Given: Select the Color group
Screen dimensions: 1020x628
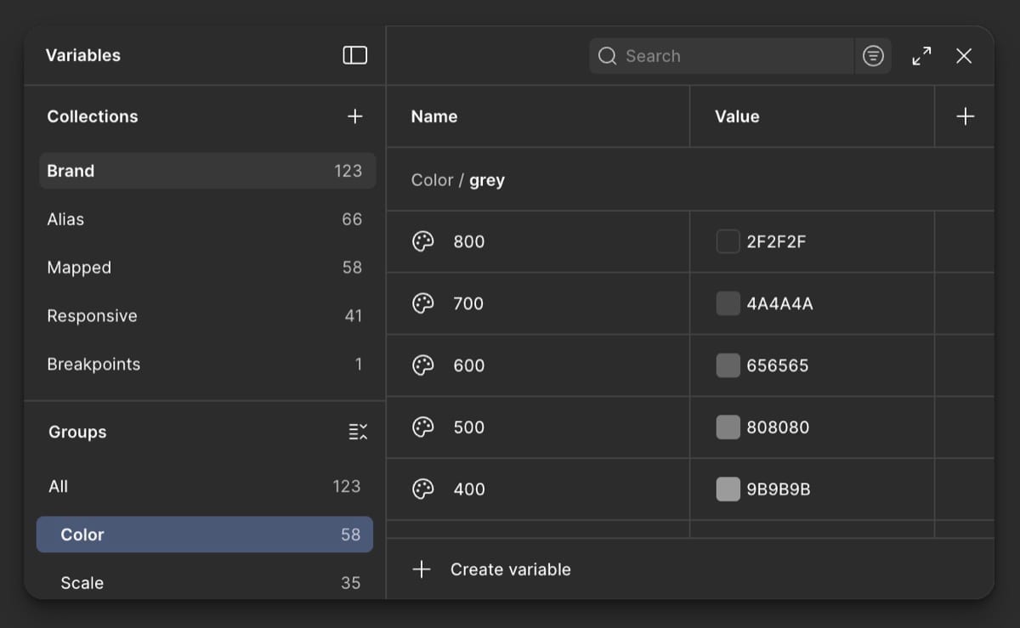Looking at the screenshot, I should coord(205,535).
